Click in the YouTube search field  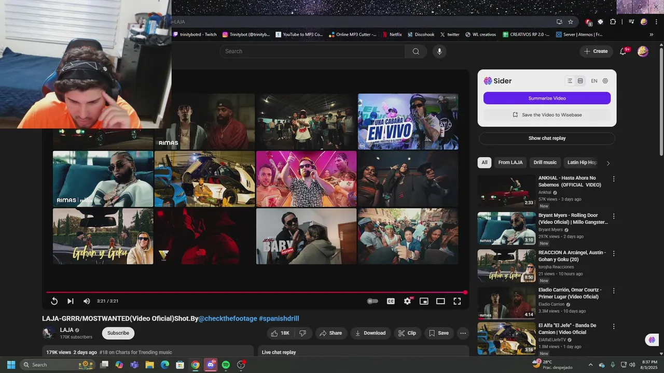[313, 51]
